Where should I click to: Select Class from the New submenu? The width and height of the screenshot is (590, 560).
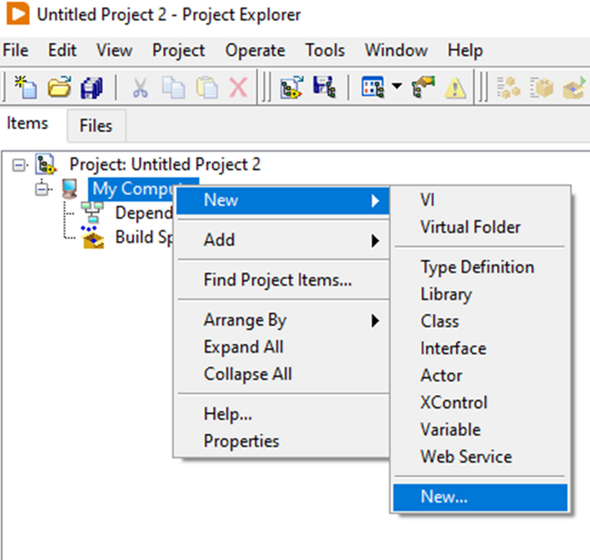pos(480,321)
